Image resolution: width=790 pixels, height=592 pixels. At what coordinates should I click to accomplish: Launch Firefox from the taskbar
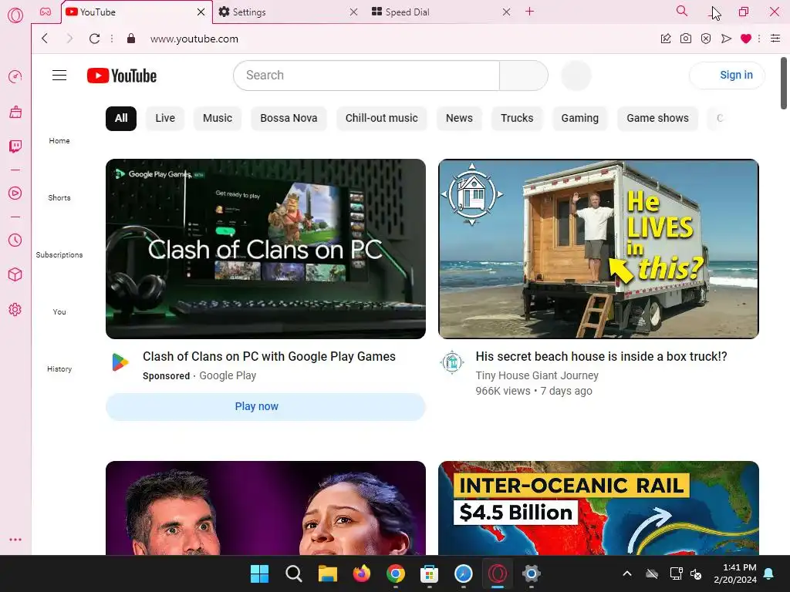pyautogui.click(x=361, y=573)
